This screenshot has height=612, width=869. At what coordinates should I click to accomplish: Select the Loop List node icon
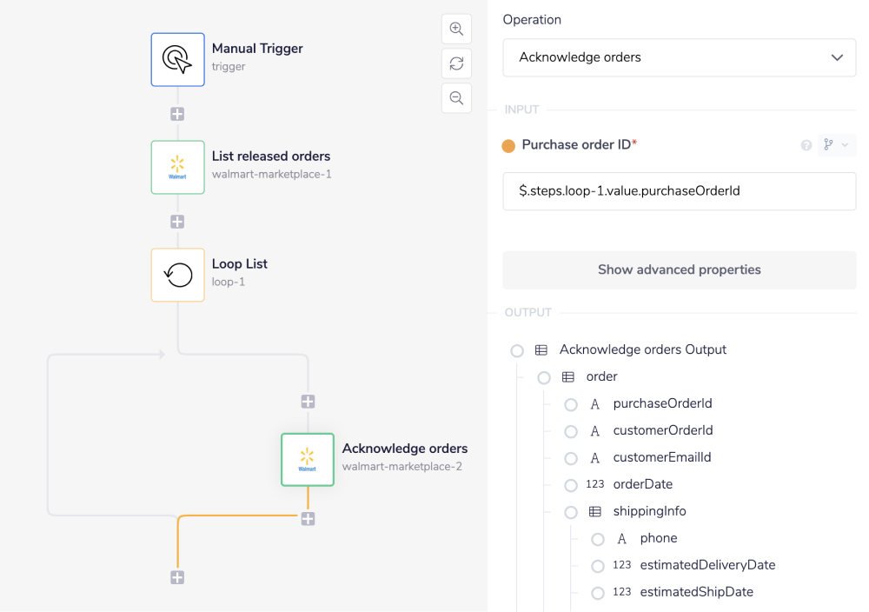pyautogui.click(x=177, y=275)
